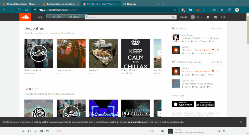The width and height of the screenshot is (249, 135).
Task: Open Edge settings and more menu
Action: click(245, 10)
